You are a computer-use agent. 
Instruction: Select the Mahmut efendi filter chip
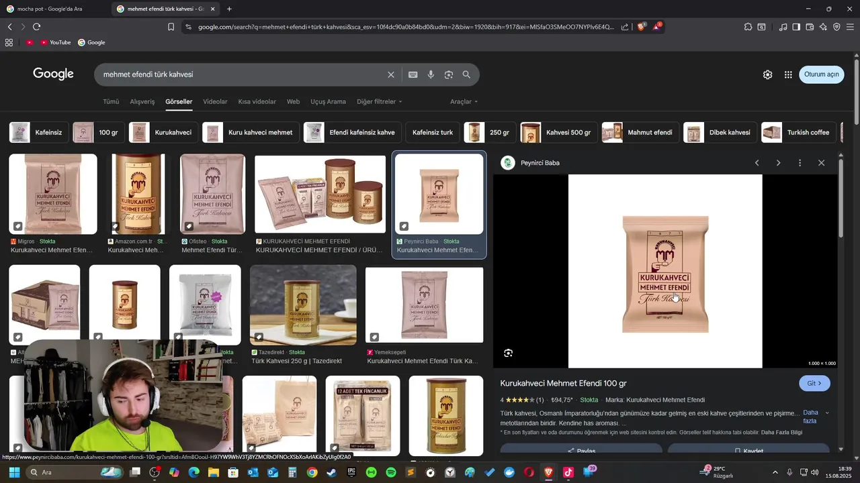coord(640,133)
